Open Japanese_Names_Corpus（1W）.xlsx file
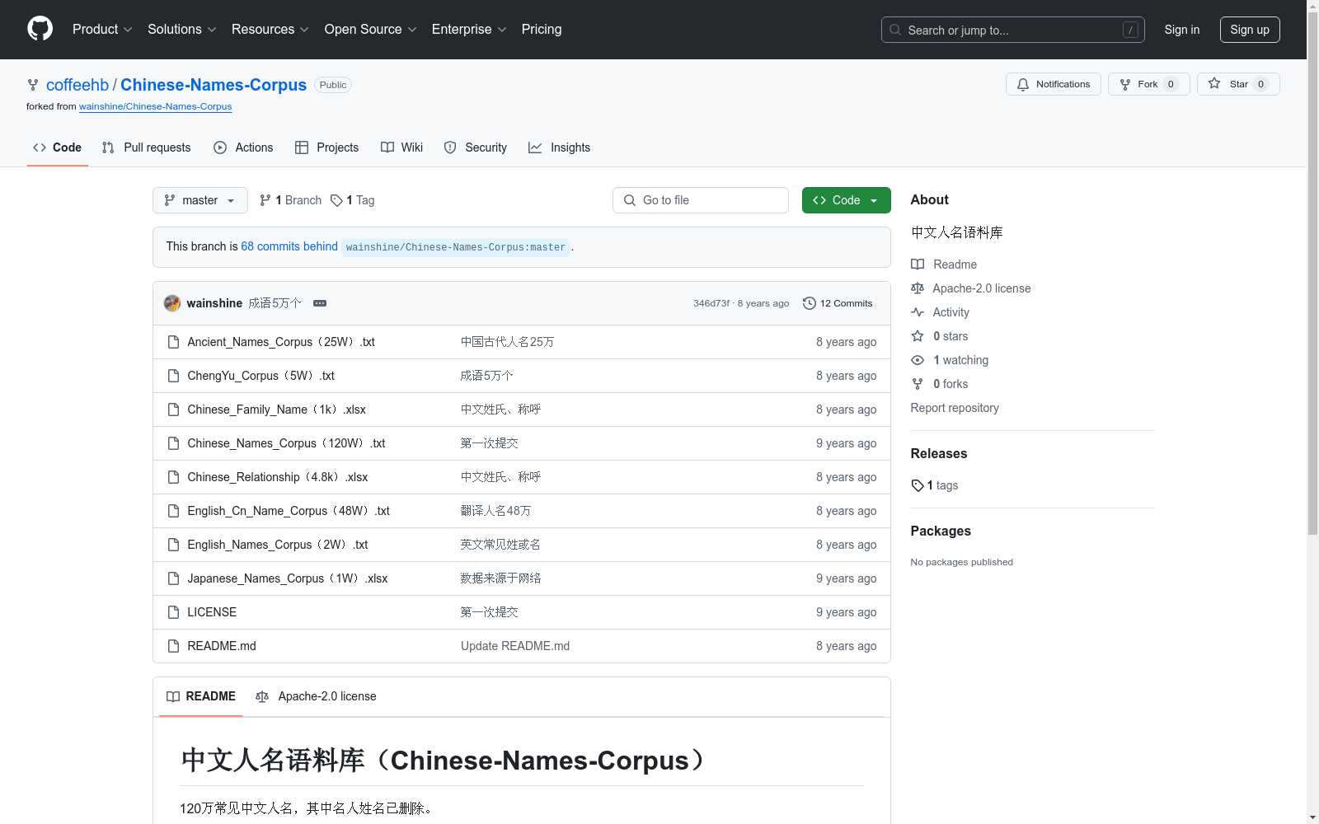The width and height of the screenshot is (1319, 824). 288,578
